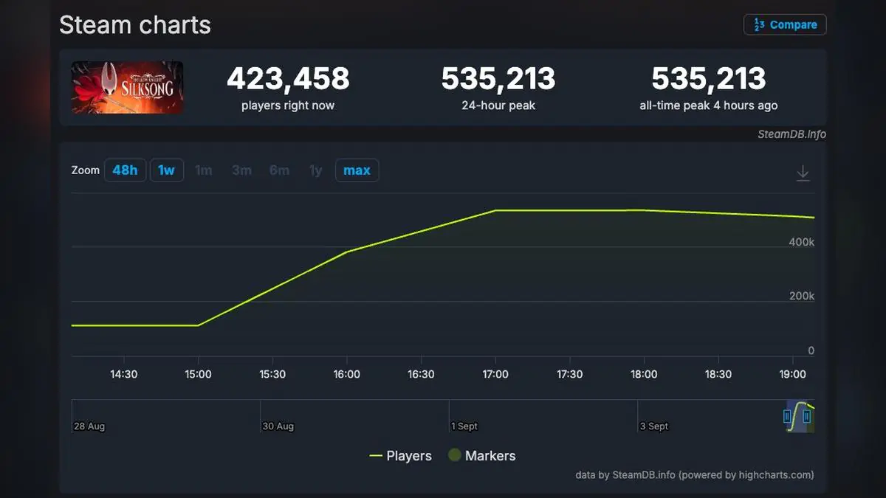Toggle Markers visibility in the legend

pyautogui.click(x=481, y=455)
